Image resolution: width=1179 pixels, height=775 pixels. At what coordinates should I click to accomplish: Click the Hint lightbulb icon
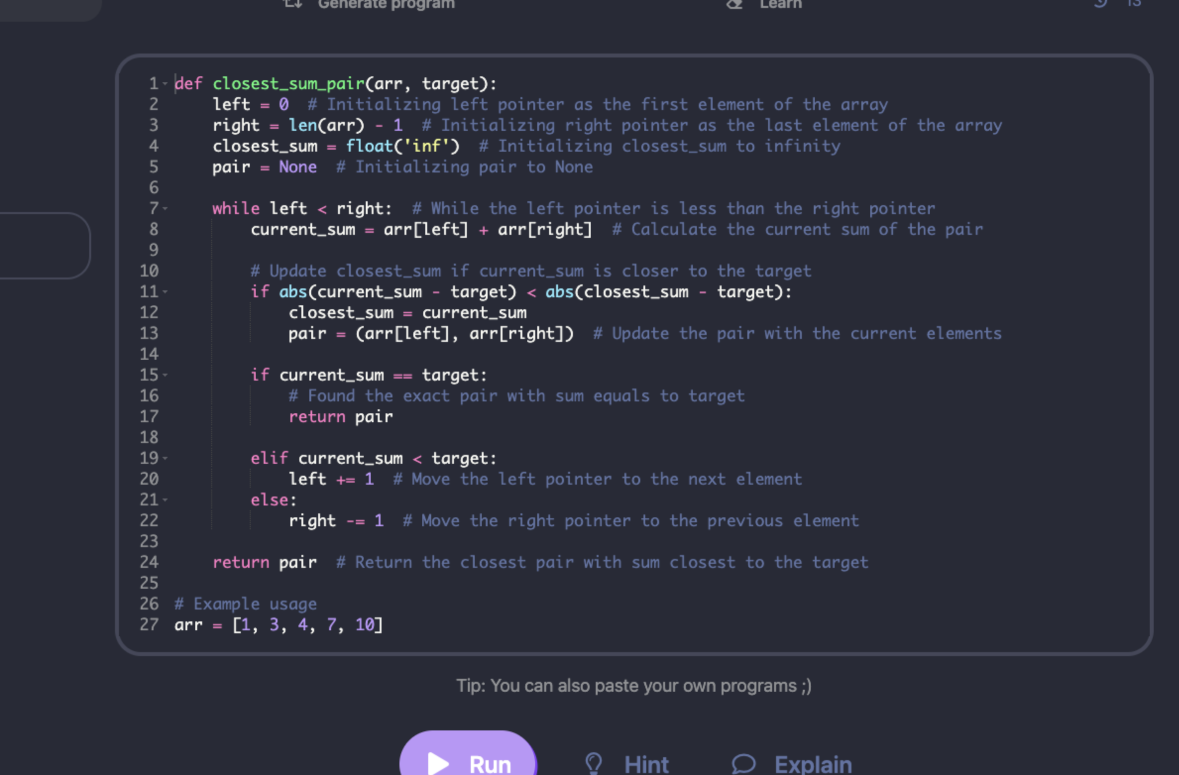point(593,763)
